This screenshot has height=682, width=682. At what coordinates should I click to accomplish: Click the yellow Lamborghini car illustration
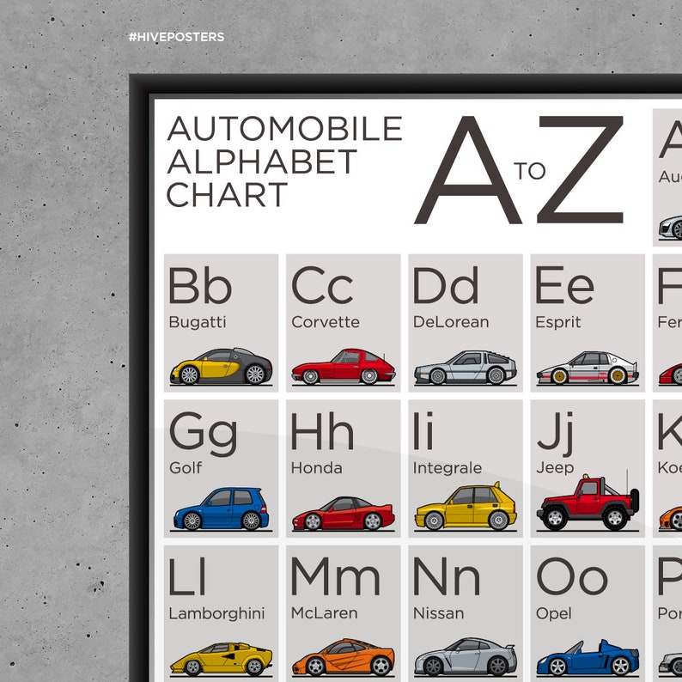(x=221, y=659)
